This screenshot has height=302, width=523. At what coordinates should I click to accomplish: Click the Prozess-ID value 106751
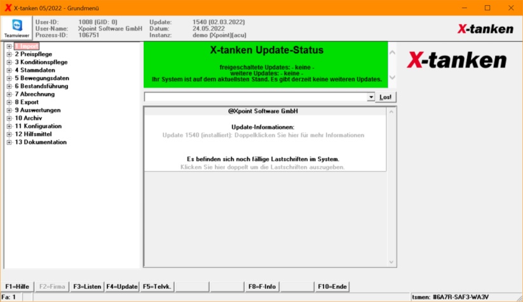point(89,36)
